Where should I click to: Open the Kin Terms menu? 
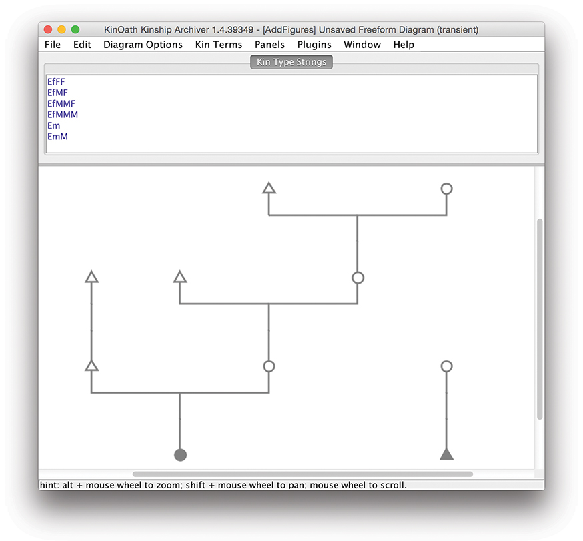tap(219, 45)
